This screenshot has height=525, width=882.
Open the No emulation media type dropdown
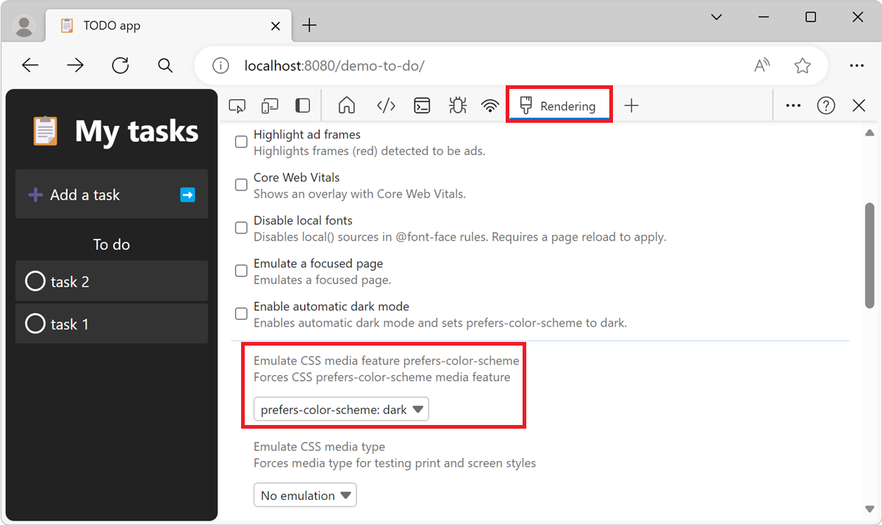305,496
